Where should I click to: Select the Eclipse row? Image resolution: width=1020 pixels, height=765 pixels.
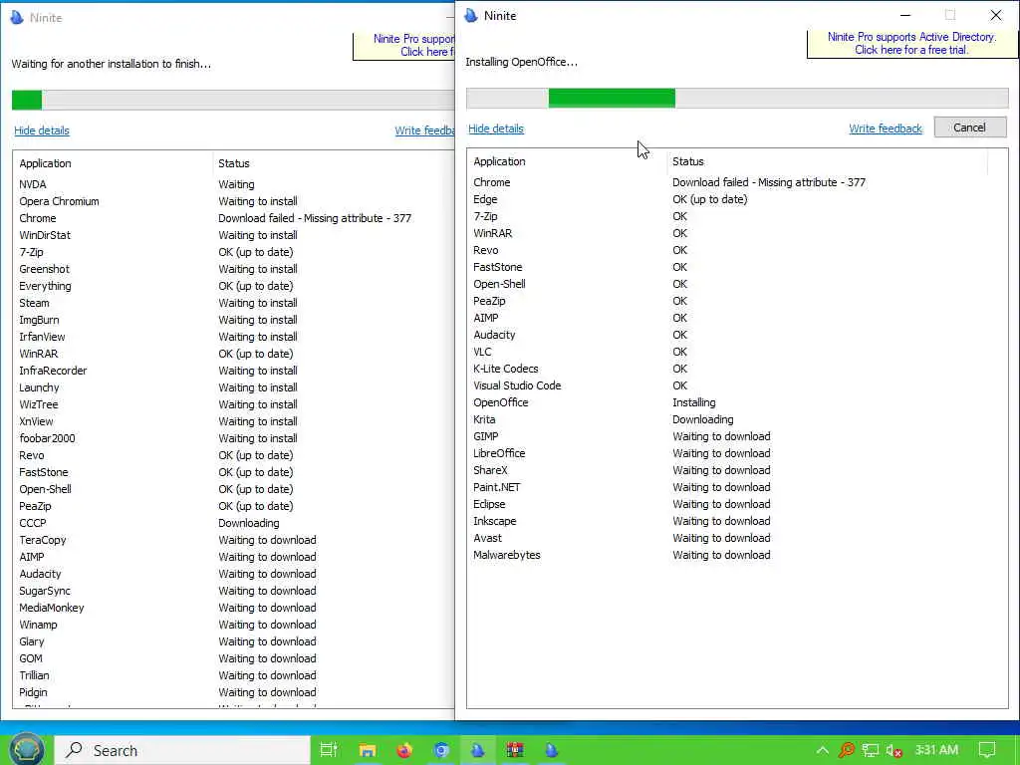click(737, 504)
